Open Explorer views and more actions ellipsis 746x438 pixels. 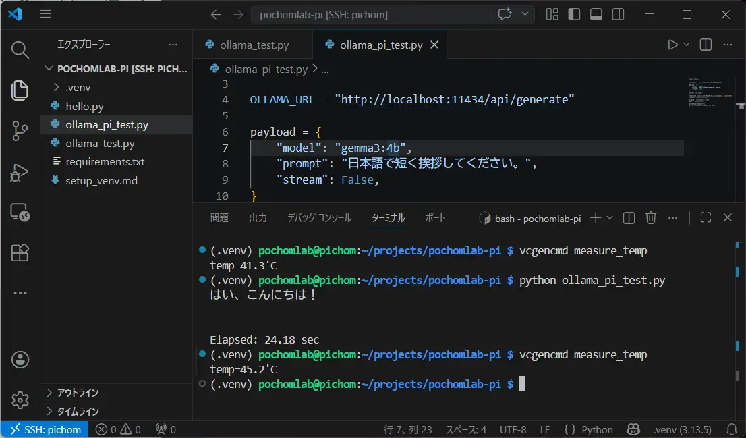tap(173, 45)
